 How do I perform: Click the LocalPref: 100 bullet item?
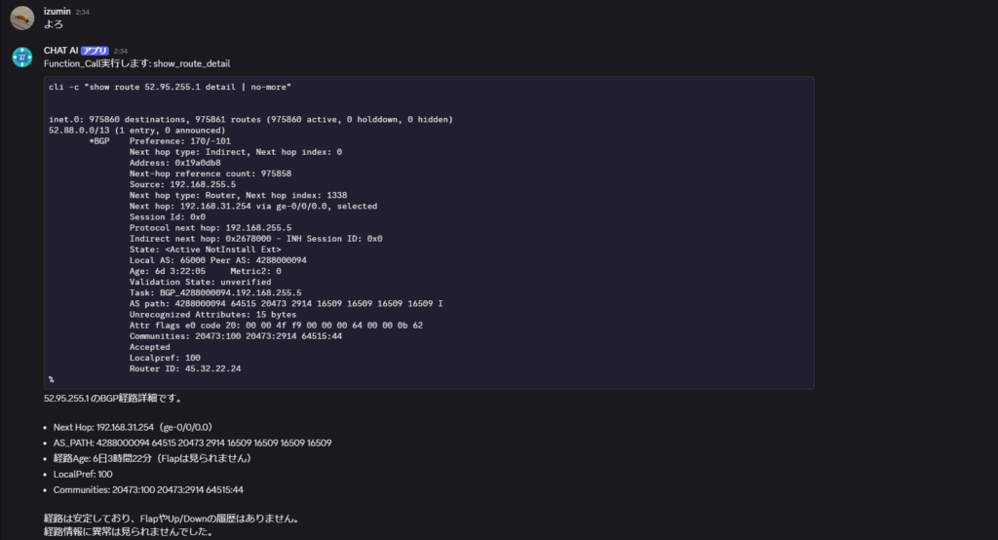[83, 475]
